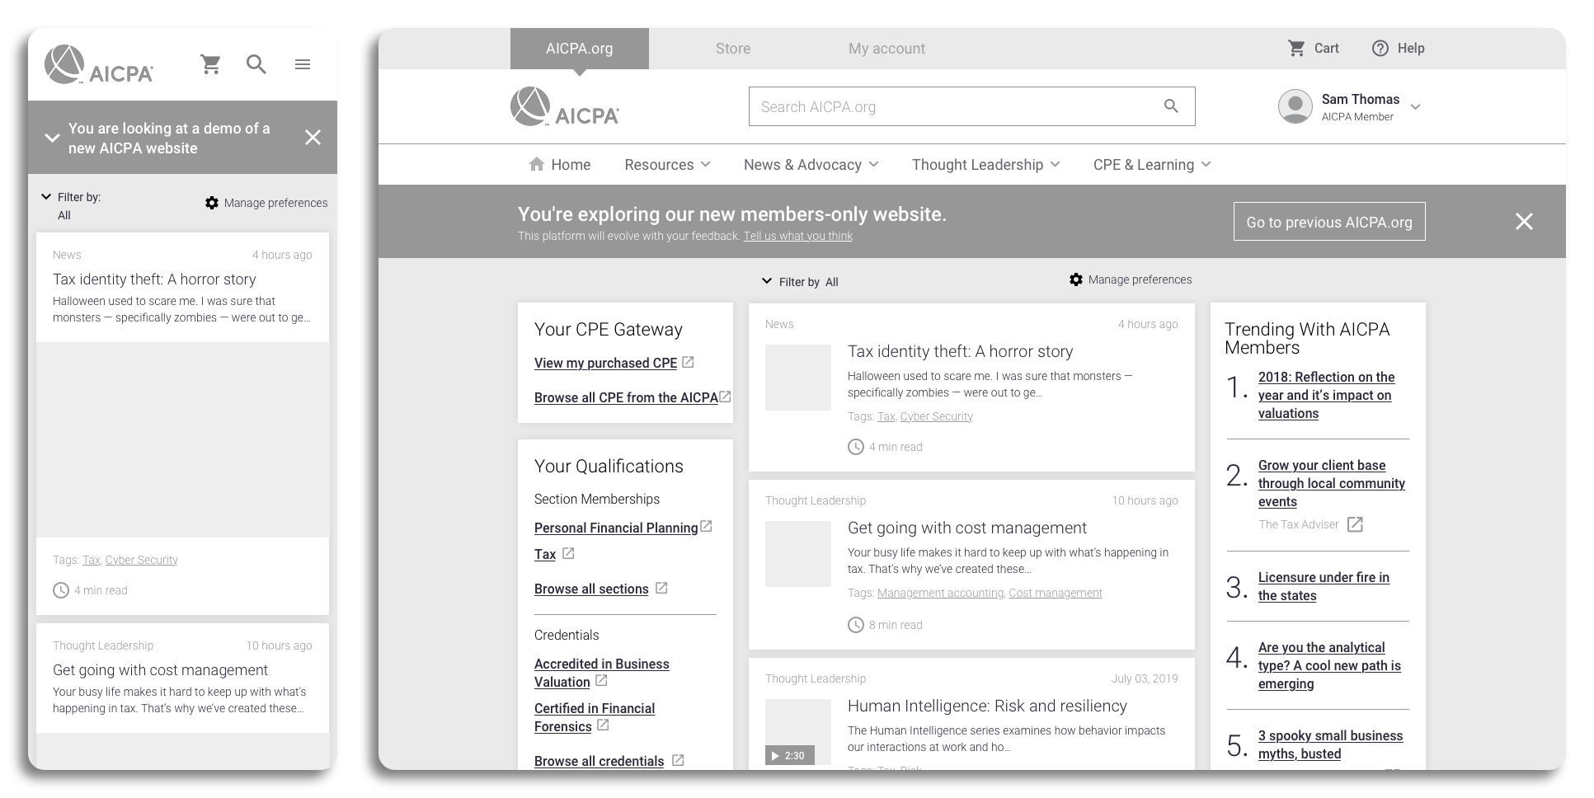The height and width of the screenshot is (798, 1594).
Task: Click 'Go to previous AICPA.org' button
Action: (1329, 222)
